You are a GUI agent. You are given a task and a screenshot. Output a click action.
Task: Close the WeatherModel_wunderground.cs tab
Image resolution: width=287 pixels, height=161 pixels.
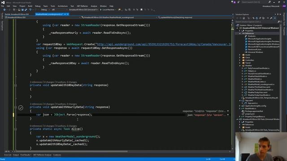(x=68, y=14)
